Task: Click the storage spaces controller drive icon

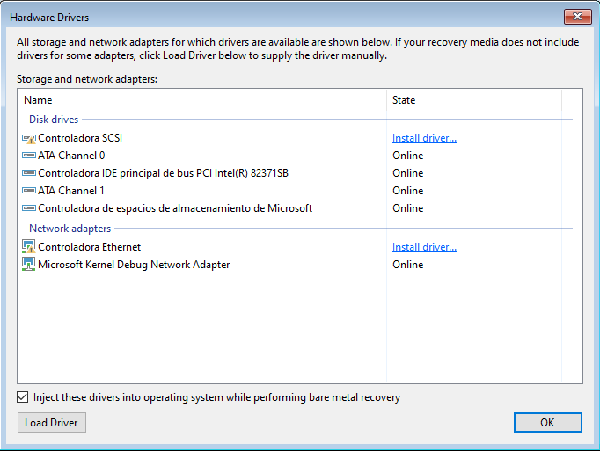Action: [29, 208]
